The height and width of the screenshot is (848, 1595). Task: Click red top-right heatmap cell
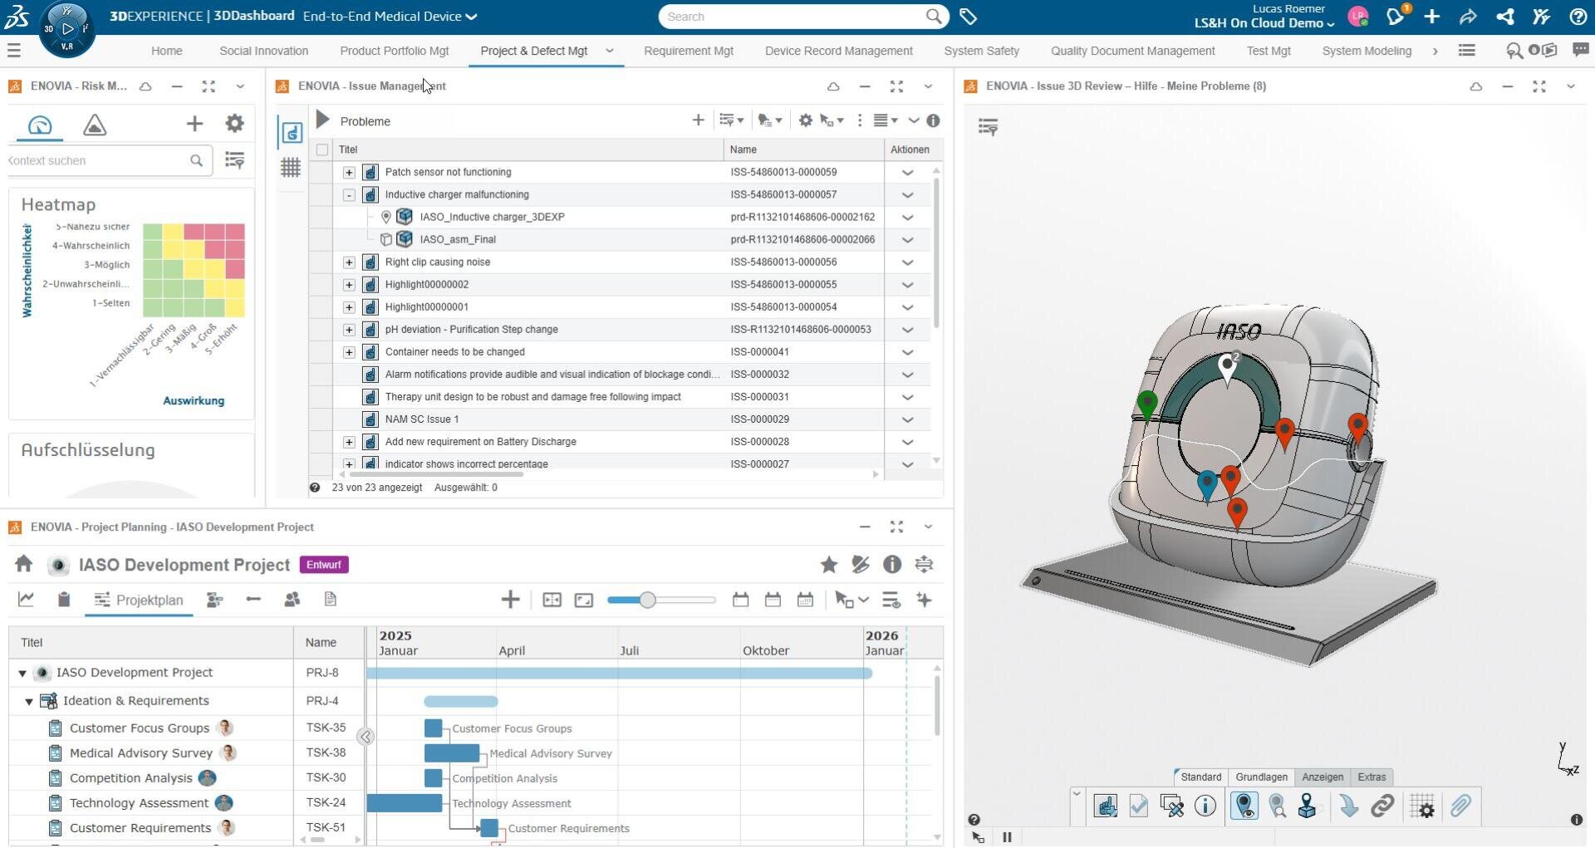(x=235, y=231)
